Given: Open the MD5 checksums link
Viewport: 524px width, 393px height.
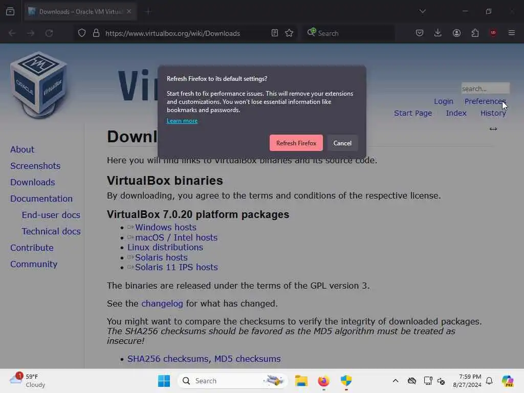Looking at the screenshot, I should 247,359.
